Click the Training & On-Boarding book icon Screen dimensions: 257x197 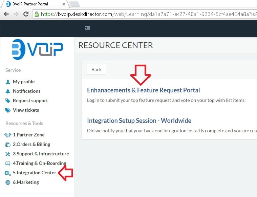8,163
